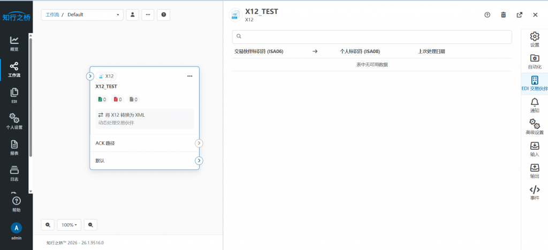
Task: Select the 输入 input tab
Action: [x=535, y=149]
